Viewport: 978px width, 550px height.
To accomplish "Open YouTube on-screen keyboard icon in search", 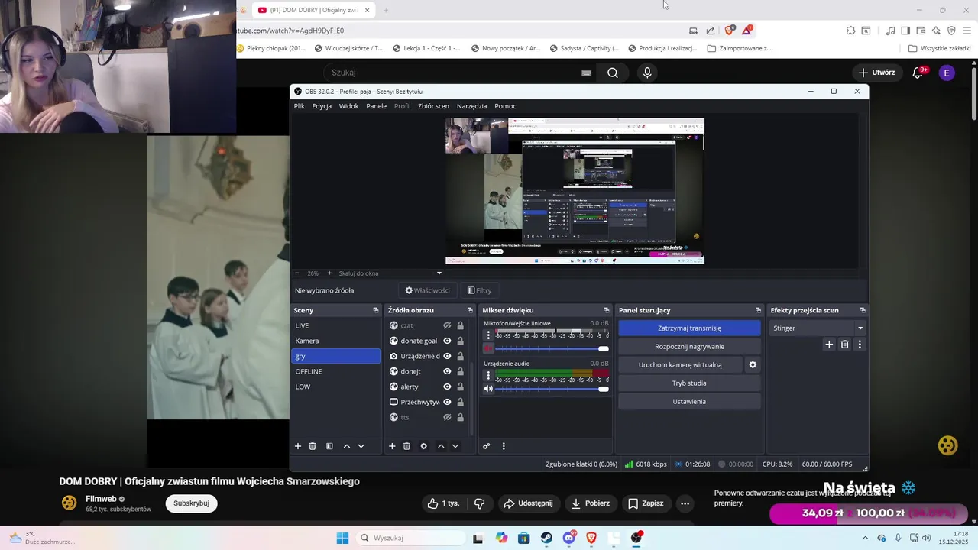I will tap(586, 73).
